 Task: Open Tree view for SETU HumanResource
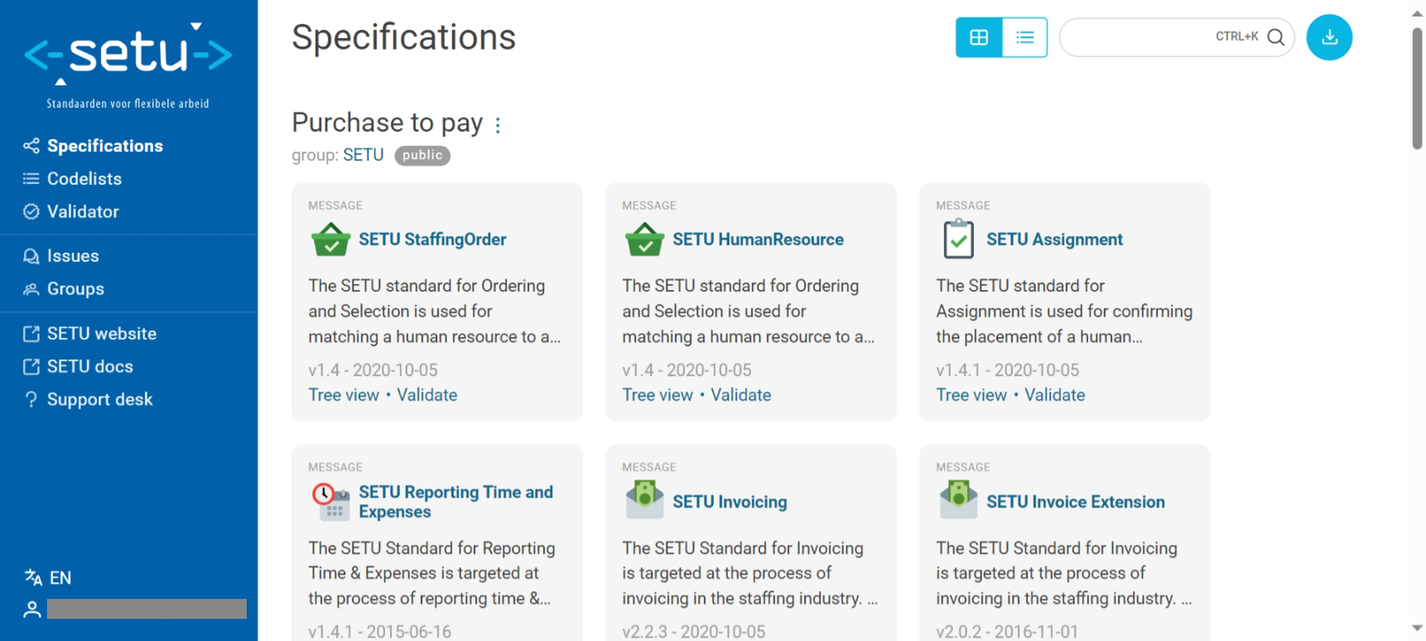[657, 394]
